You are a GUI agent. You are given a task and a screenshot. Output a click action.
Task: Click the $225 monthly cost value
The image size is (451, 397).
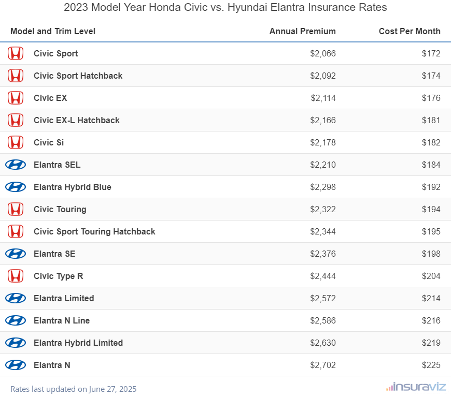click(x=431, y=365)
